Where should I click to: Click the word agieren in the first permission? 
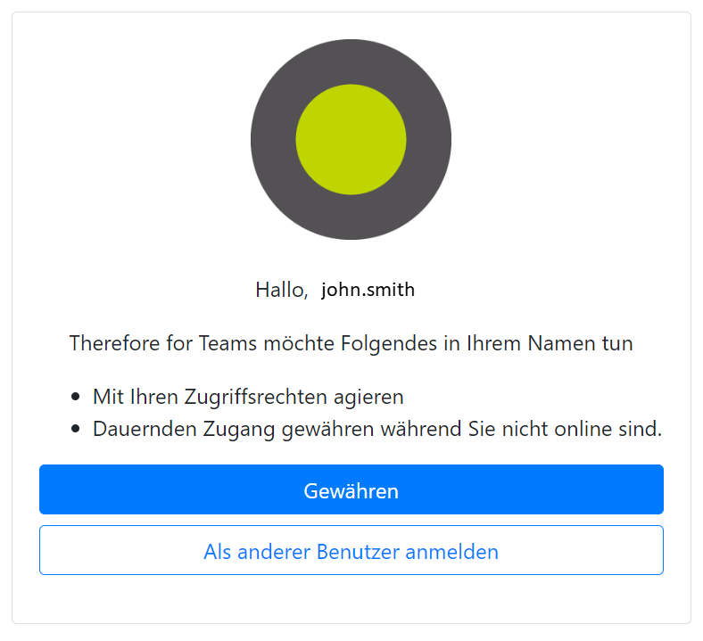(x=368, y=398)
